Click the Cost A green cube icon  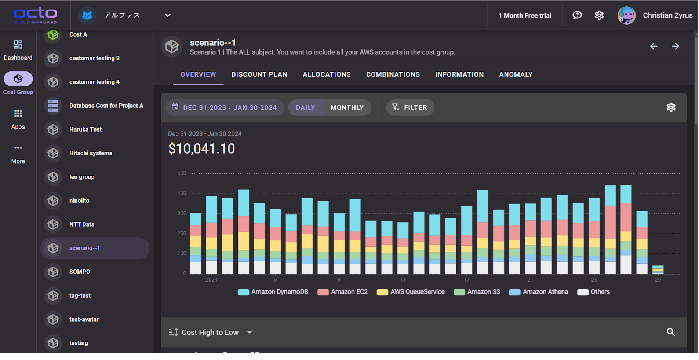53,34
